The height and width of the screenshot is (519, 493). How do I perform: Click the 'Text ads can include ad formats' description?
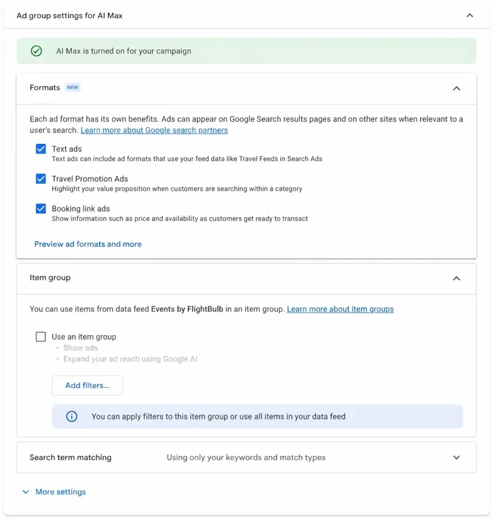click(187, 159)
